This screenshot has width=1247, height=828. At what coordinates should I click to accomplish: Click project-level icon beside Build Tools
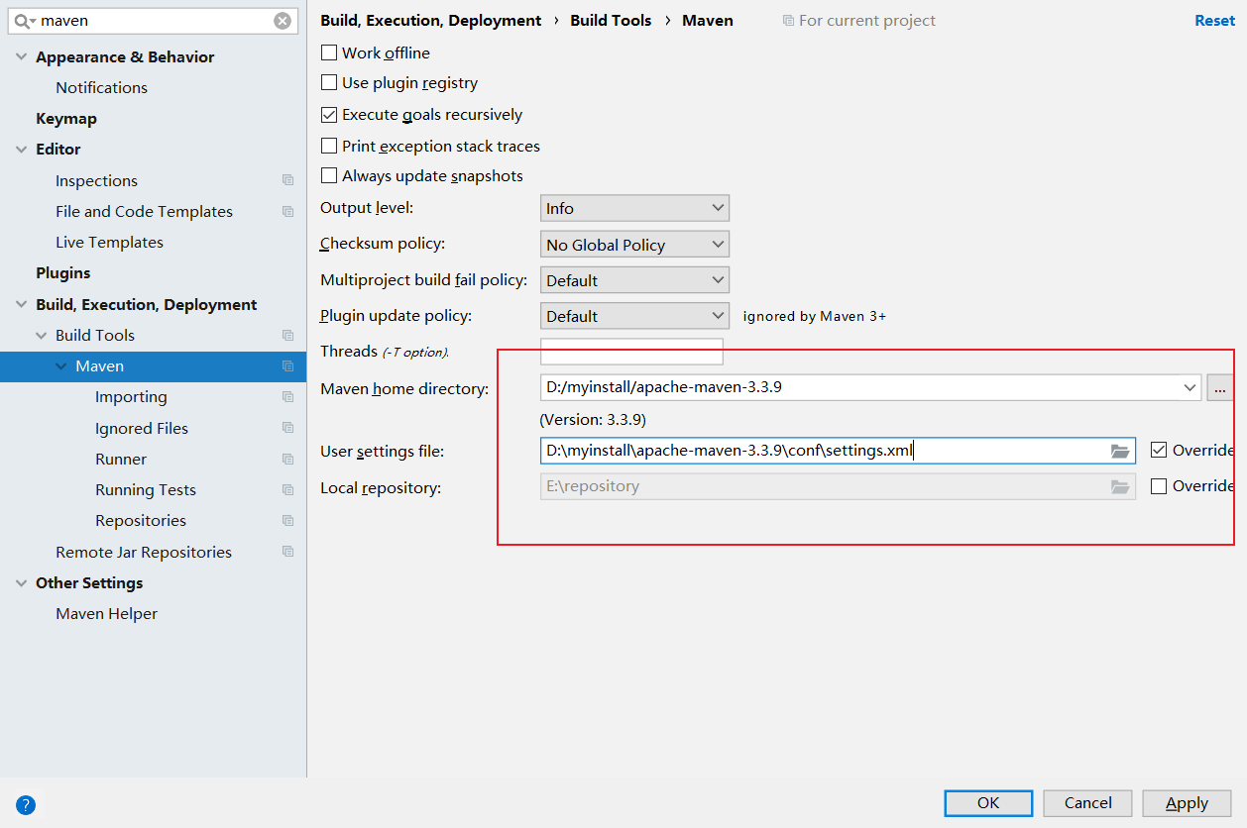coord(287,336)
